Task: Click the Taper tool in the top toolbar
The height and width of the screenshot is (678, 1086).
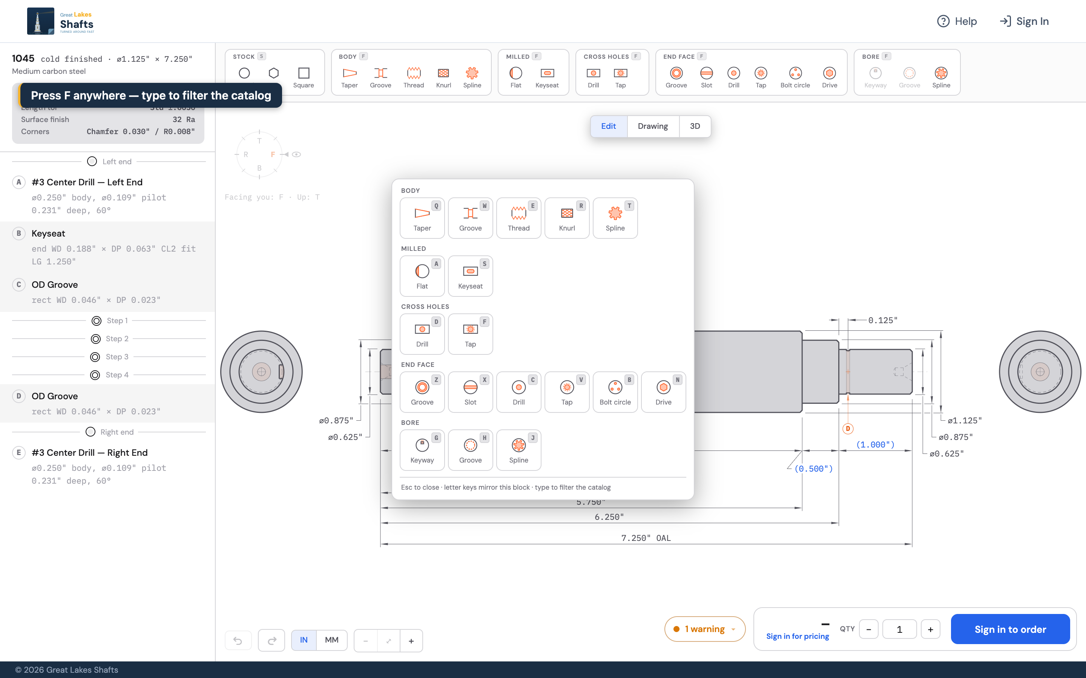Action: (349, 78)
